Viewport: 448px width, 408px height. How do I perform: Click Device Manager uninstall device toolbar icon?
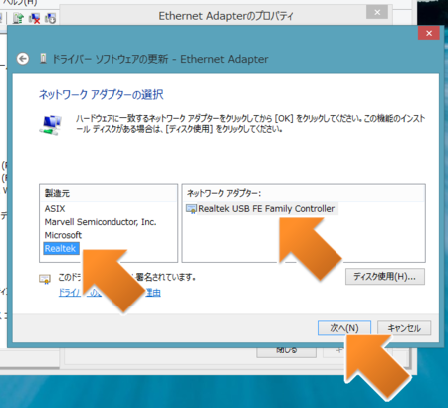click(34, 18)
